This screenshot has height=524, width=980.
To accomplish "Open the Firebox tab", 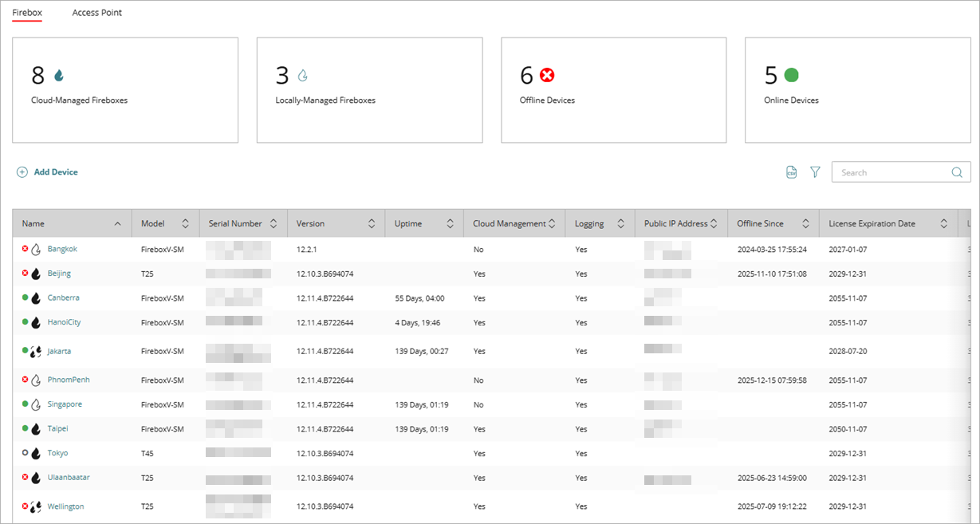I will pyautogui.click(x=27, y=13).
